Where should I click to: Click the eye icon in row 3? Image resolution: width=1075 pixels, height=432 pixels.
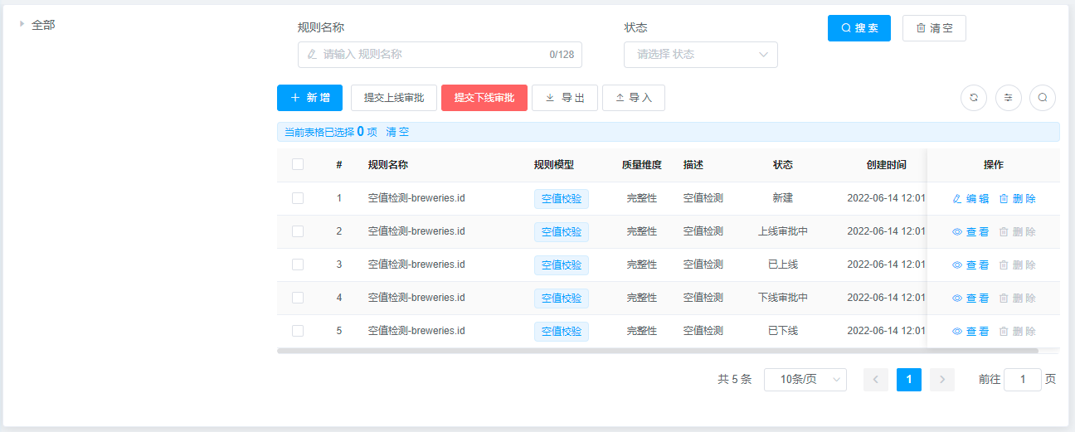point(957,265)
